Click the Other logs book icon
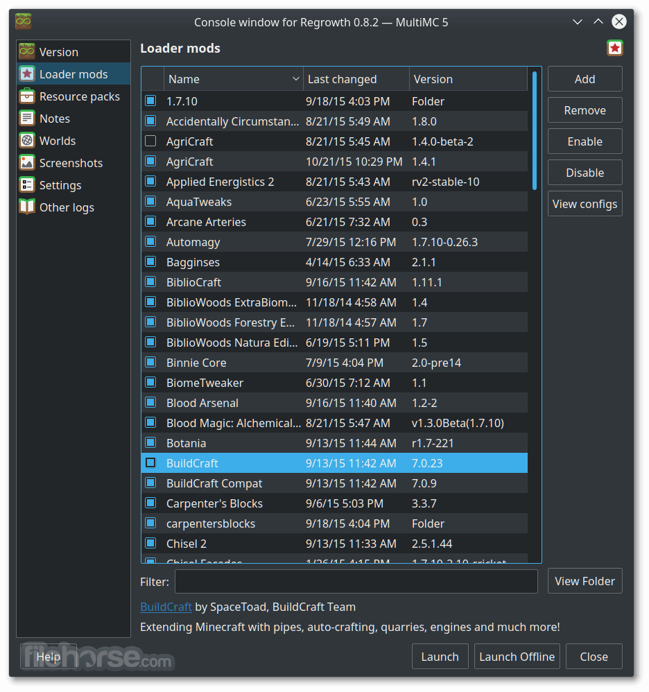This screenshot has height=692, width=649. (x=27, y=207)
